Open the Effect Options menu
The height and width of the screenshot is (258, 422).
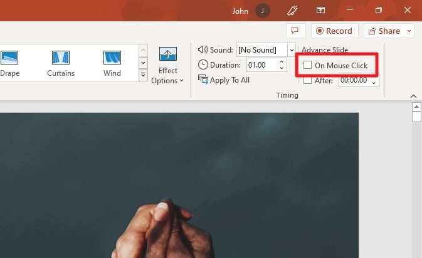click(167, 66)
